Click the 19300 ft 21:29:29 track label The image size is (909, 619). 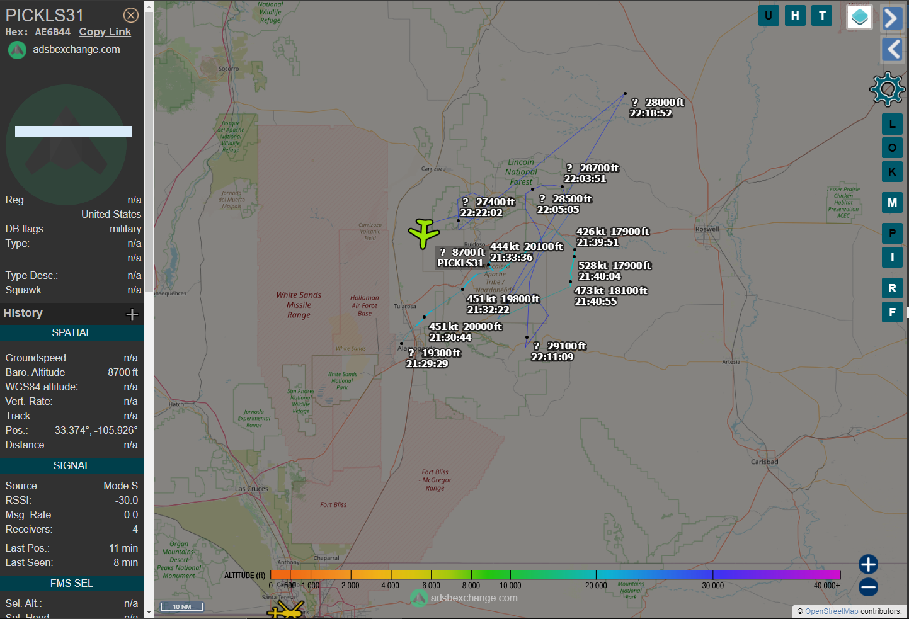[x=433, y=358]
